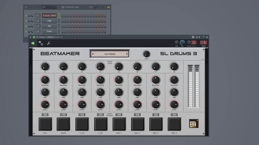Toggle first step of Hat channel
This screenshot has width=259, height=145.
(x=62, y=26)
